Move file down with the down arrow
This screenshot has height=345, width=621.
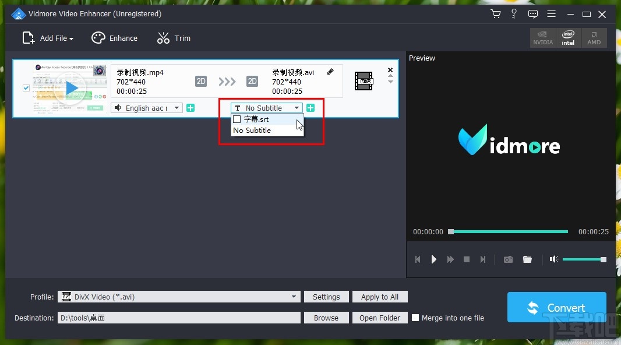tap(390, 82)
